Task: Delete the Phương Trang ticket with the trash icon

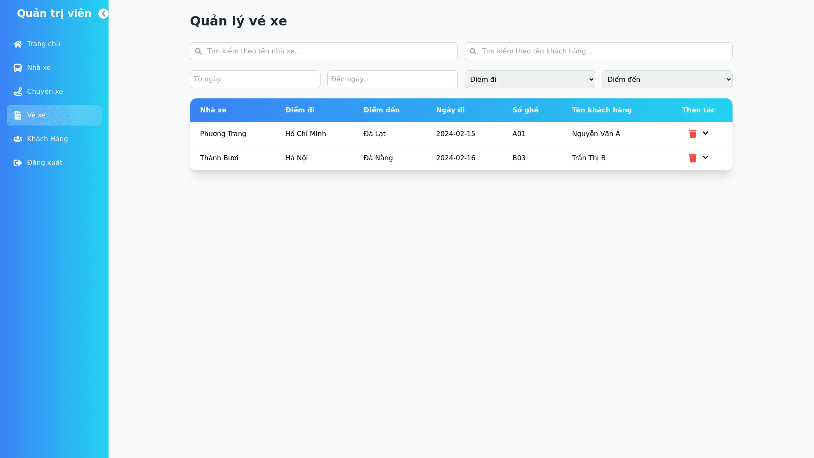Action: click(x=693, y=134)
